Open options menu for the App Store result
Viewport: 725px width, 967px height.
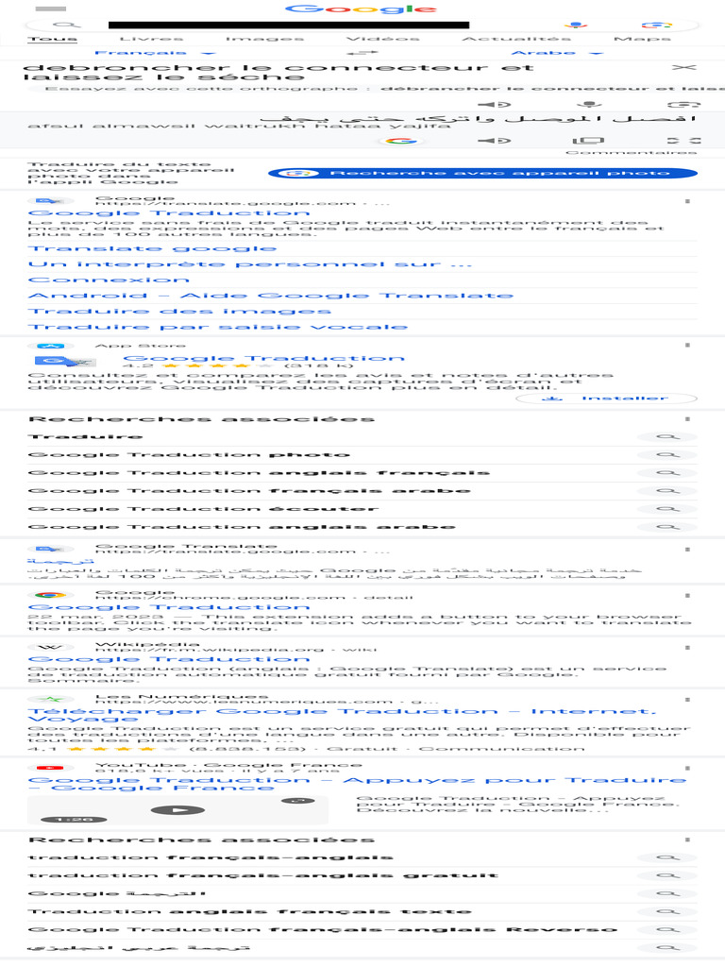(x=687, y=345)
